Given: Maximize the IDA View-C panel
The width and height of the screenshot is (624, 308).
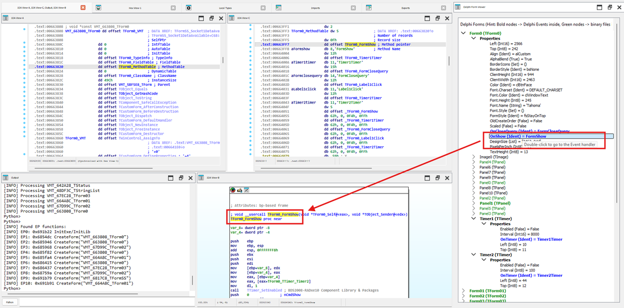Looking at the screenshot, I should 428,18.
